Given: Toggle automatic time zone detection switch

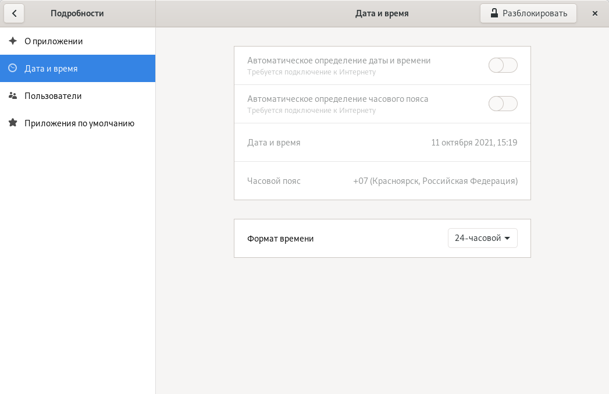Looking at the screenshot, I should point(503,104).
